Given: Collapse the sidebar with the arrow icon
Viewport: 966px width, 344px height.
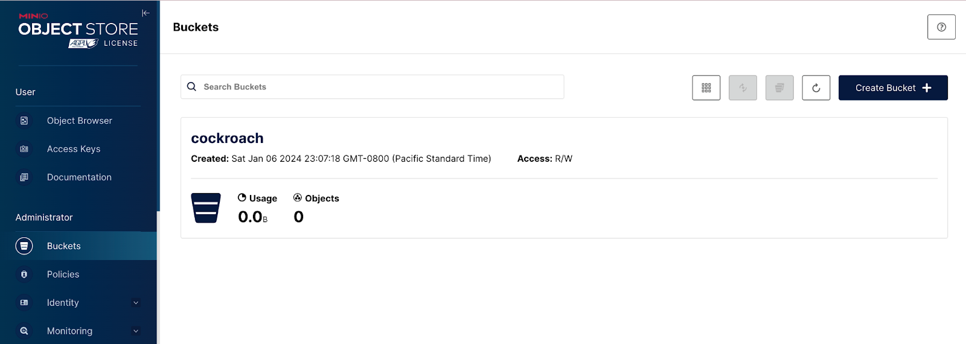Looking at the screenshot, I should (146, 13).
